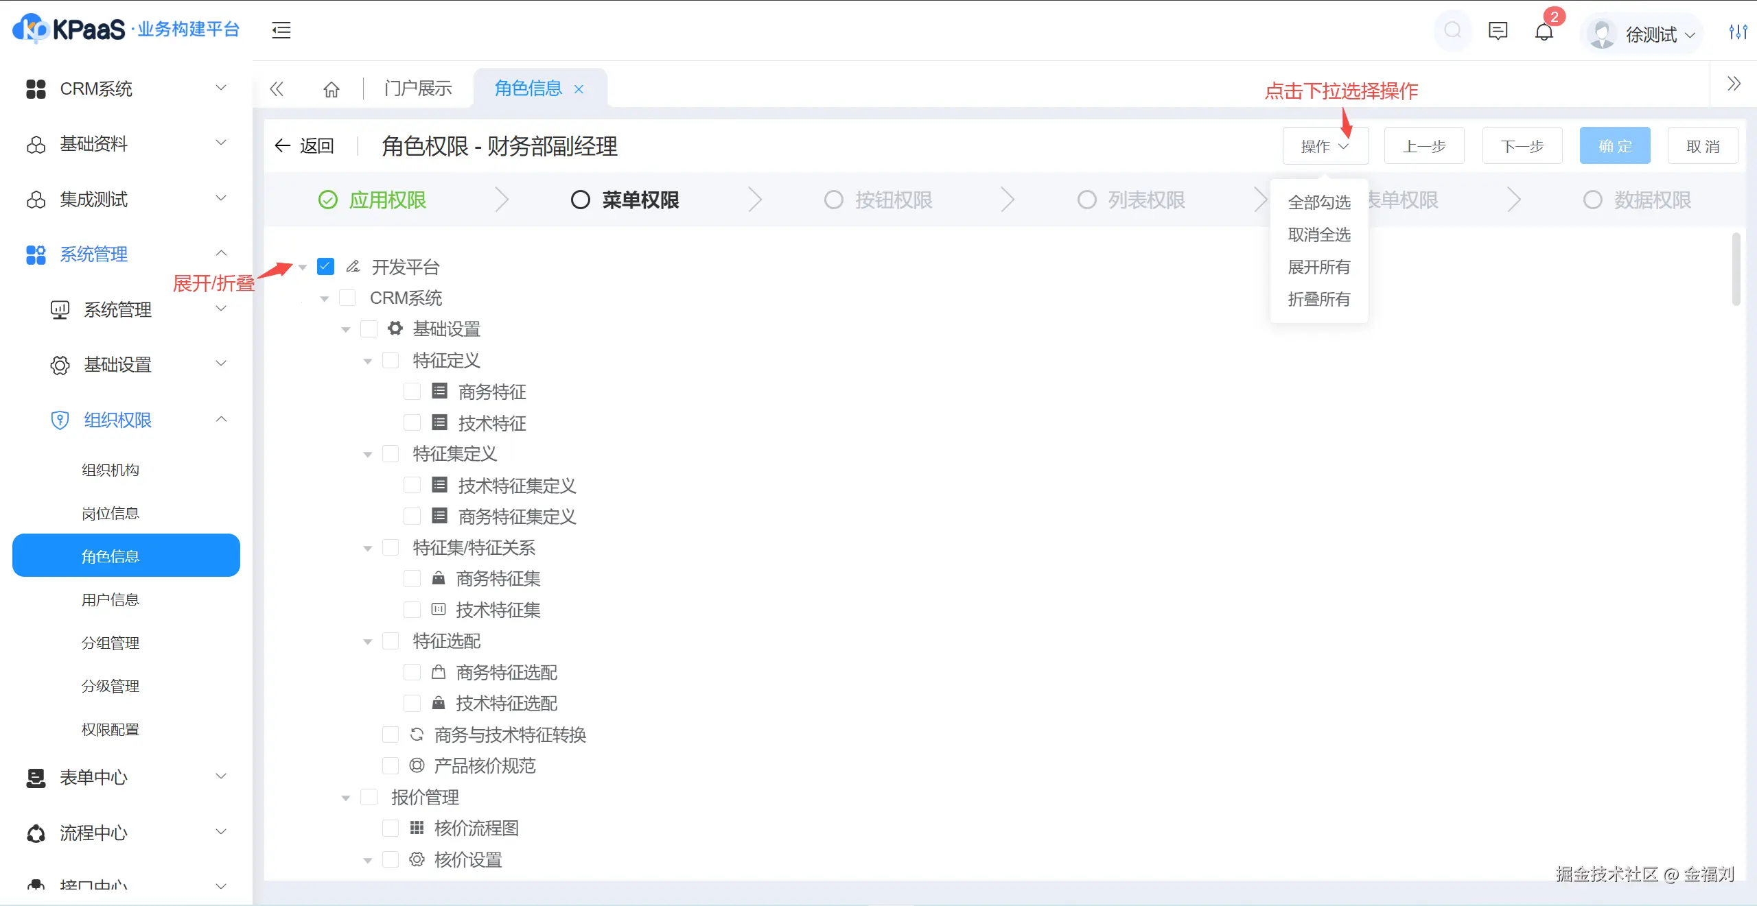Click the sidebar collapse arrows beside the home icon
This screenshot has height=906, width=1757.
277,88
